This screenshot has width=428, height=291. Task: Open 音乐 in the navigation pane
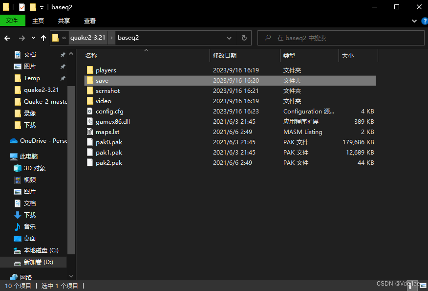pos(25,226)
